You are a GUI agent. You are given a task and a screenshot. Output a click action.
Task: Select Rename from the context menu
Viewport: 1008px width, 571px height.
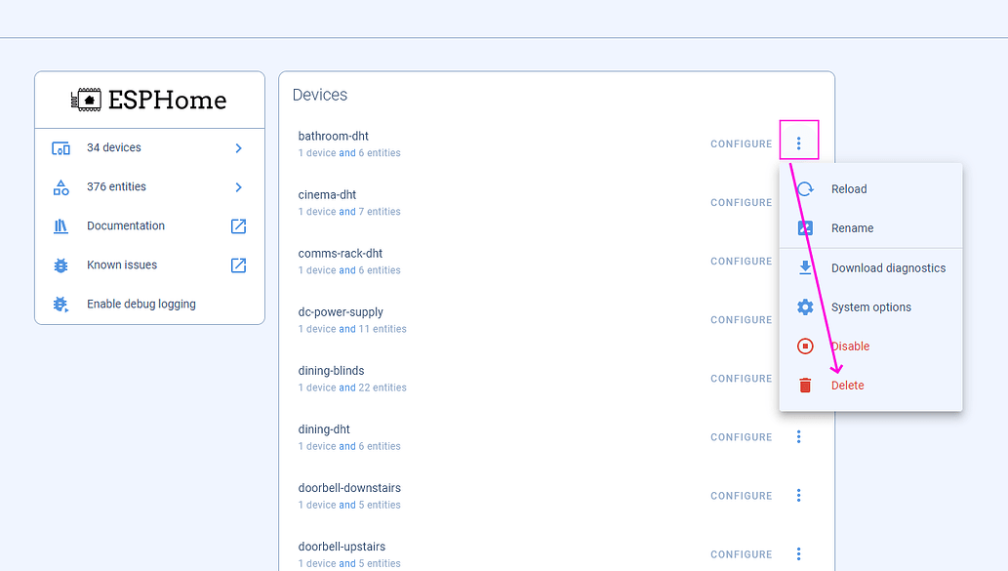pos(850,228)
